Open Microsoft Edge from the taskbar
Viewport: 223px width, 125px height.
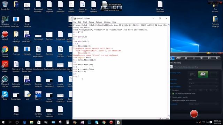(24, 122)
